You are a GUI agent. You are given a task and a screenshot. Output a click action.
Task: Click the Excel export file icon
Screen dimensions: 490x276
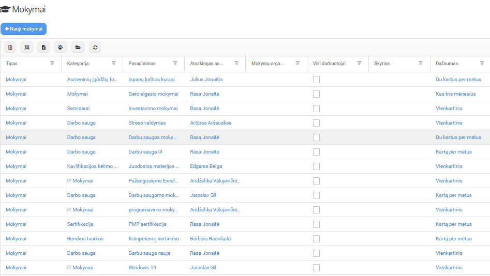(x=10, y=47)
